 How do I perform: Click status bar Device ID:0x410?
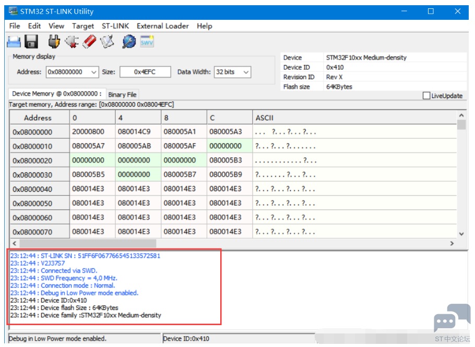click(x=186, y=339)
